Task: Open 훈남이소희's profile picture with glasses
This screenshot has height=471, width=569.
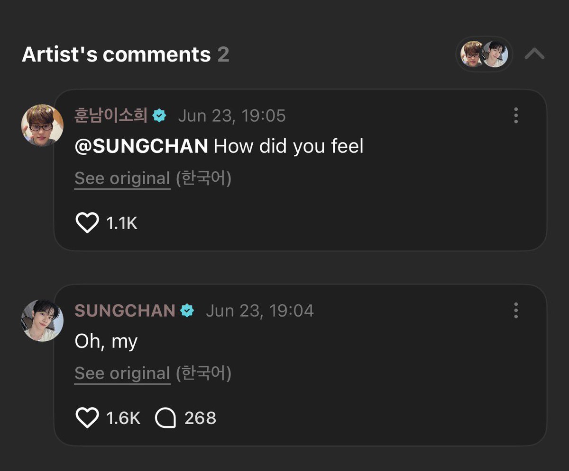Action: tap(42, 125)
